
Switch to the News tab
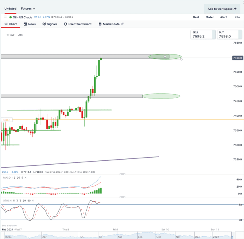[30, 24]
